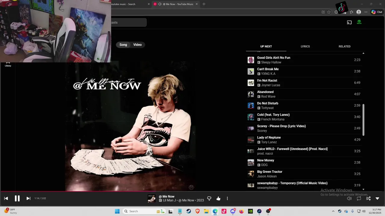Mute the @ Me Now tab audio
Image resolution: width=385 pixels, height=216 pixels.
(160, 4)
